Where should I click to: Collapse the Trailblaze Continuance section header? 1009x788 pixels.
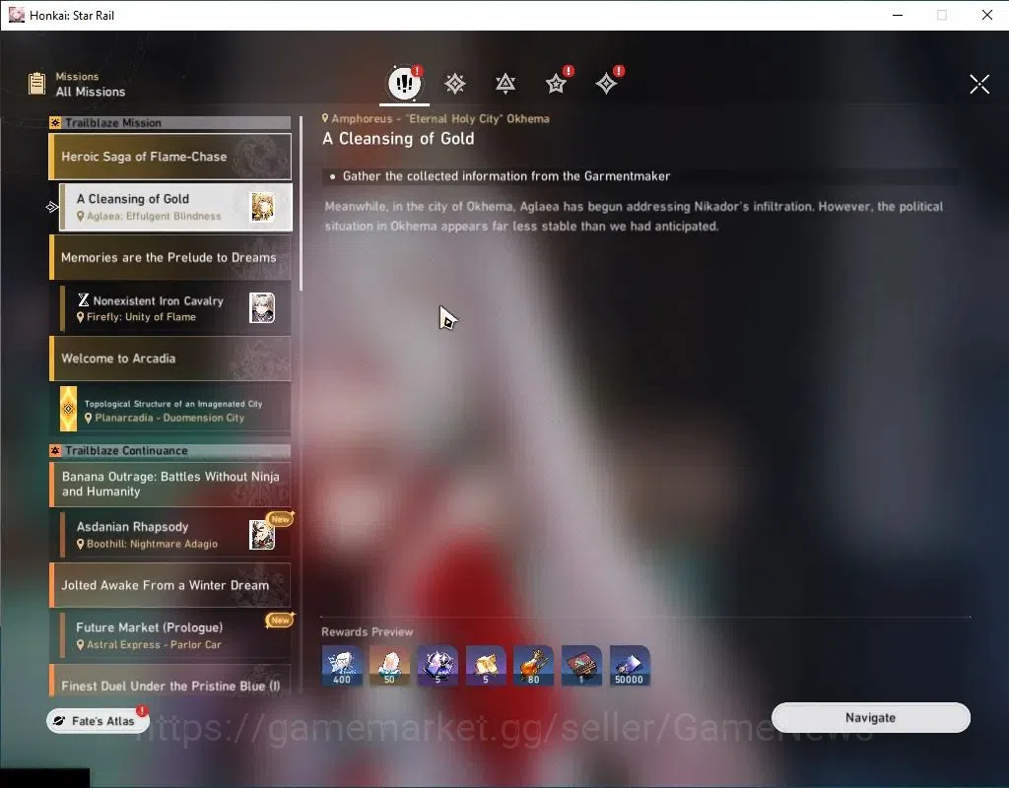pyautogui.click(x=170, y=451)
